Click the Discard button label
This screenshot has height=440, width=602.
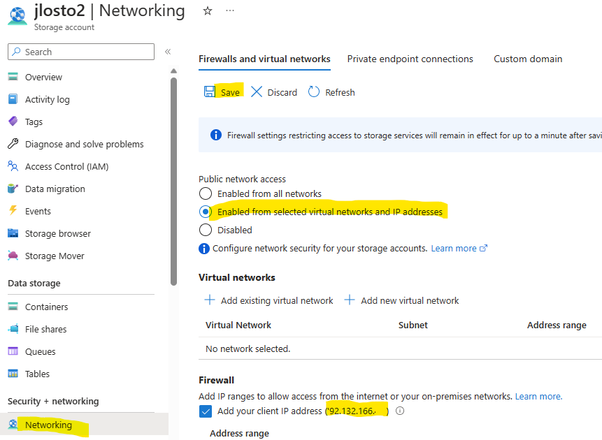[x=282, y=92]
